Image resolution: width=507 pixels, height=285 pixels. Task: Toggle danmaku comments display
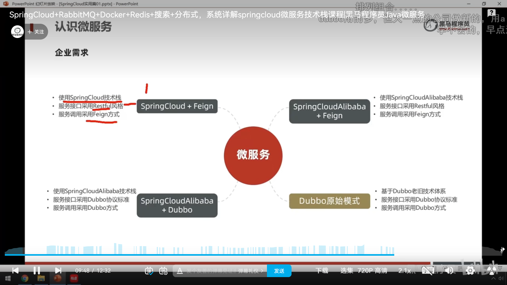point(149,271)
